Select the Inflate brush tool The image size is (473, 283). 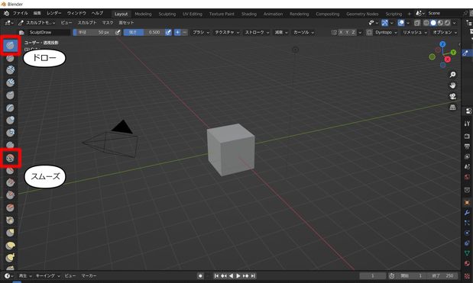(10, 120)
